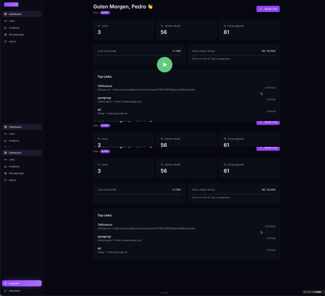Open Analytics in the uppermost sidebar menu
Viewport: 325px width, 296px height.
tap(22, 28)
